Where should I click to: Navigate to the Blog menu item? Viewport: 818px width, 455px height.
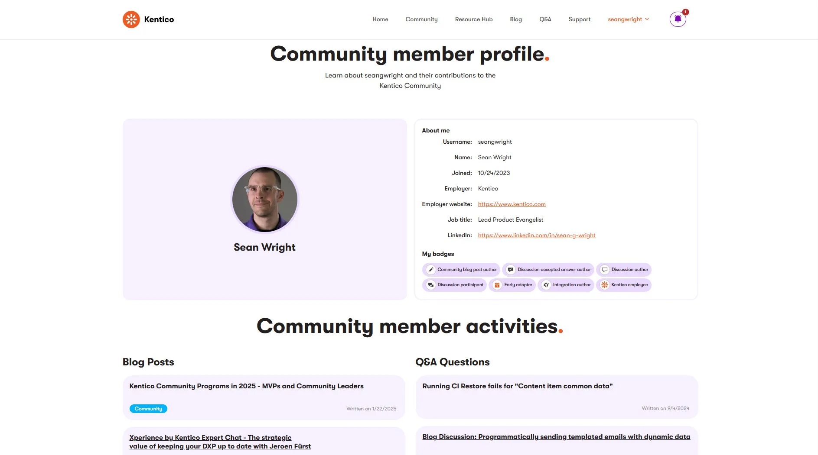tap(516, 19)
